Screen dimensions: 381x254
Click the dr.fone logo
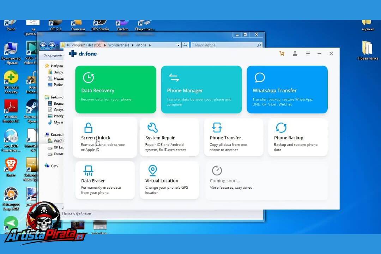pos(83,54)
